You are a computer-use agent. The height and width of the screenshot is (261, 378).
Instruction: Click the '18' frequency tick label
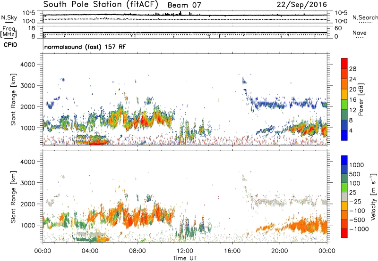[x=32, y=28]
